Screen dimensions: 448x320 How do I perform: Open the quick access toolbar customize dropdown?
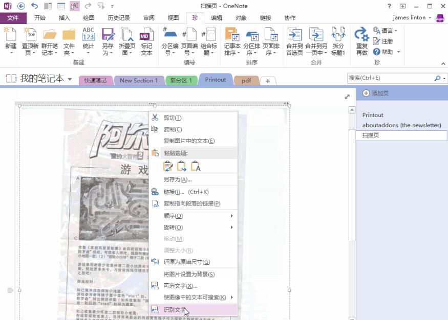point(112,6)
